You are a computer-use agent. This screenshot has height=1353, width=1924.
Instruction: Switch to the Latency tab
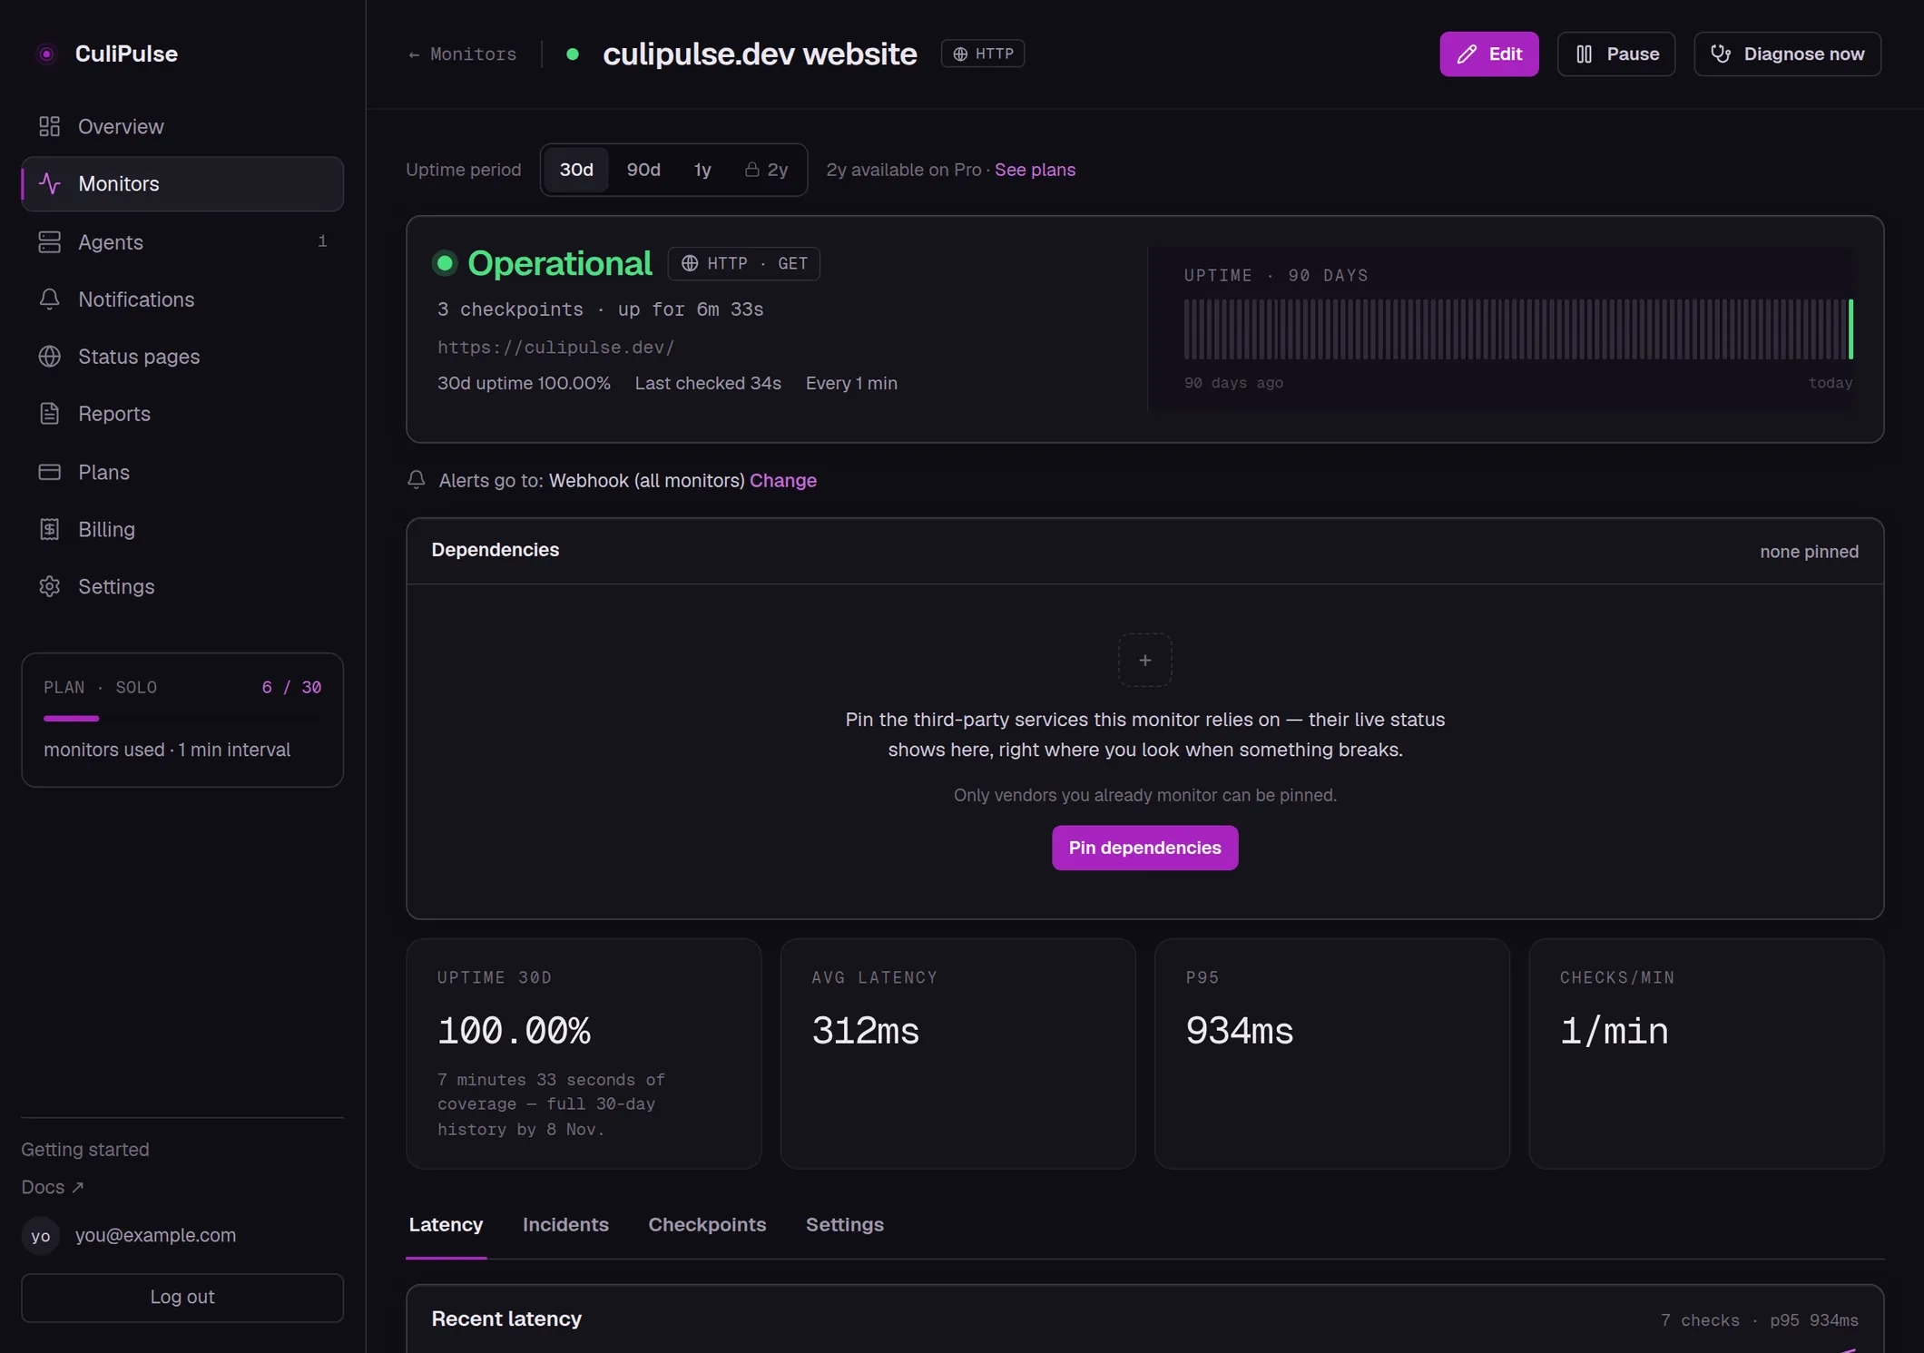446,1225
